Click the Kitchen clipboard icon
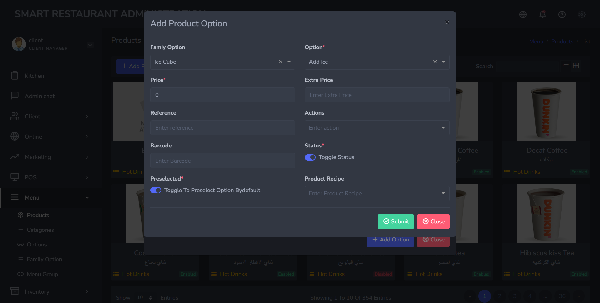 click(x=15, y=75)
